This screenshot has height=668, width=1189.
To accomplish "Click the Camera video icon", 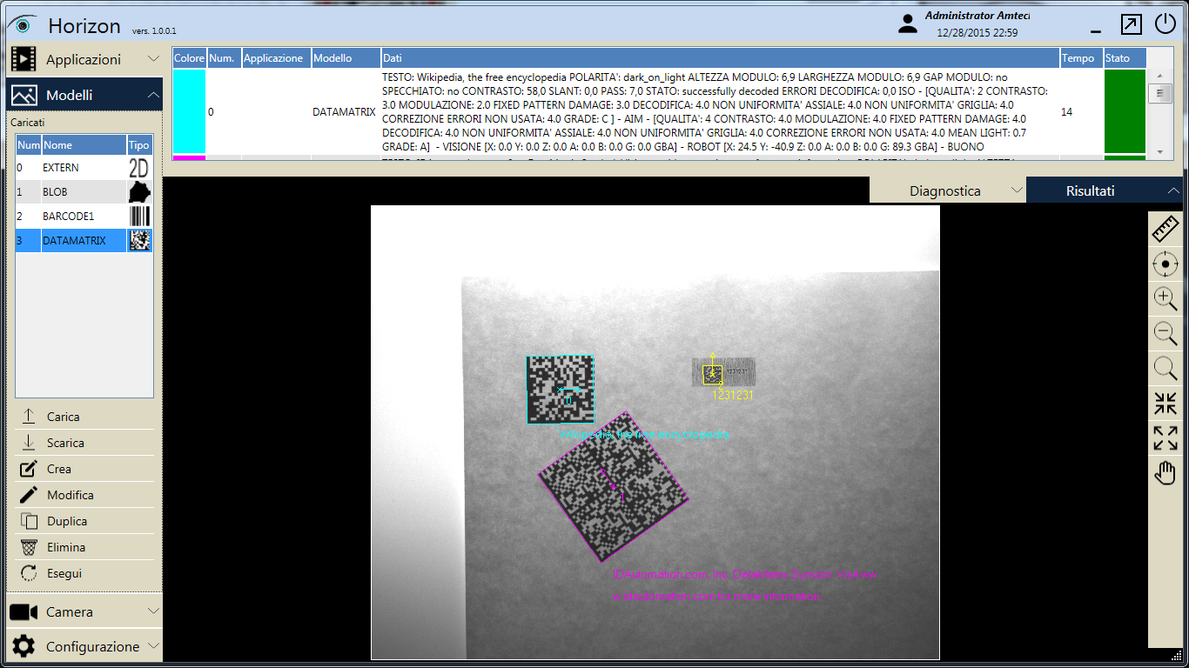I will (24, 612).
